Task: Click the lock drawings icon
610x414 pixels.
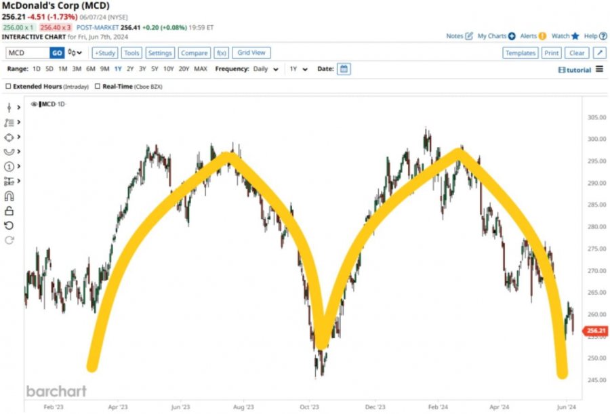Action: [x=9, y=211]
